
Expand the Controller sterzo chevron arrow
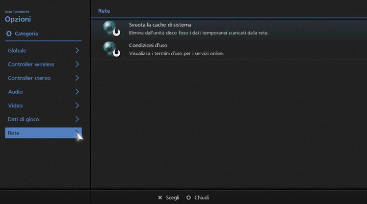[x=77, y=78]
